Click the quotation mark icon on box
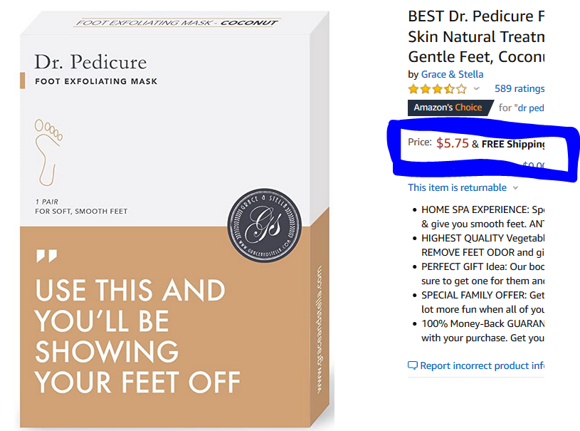 tap(46, 256)
